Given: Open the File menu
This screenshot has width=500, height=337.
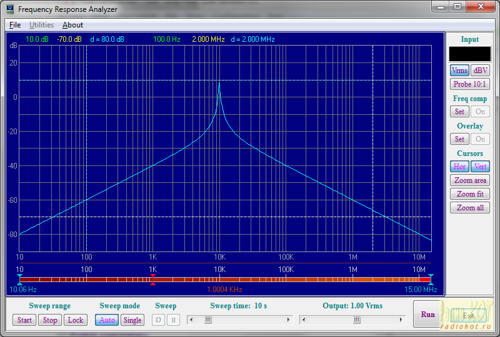Looking at the screenshot, I should 15,25.
